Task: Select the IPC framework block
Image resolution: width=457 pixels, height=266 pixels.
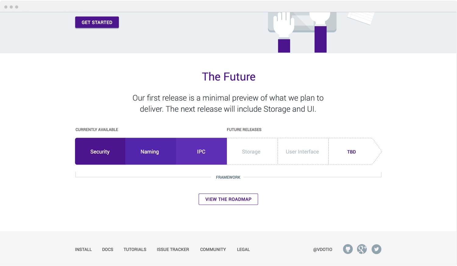Action: tap(201, 151)
